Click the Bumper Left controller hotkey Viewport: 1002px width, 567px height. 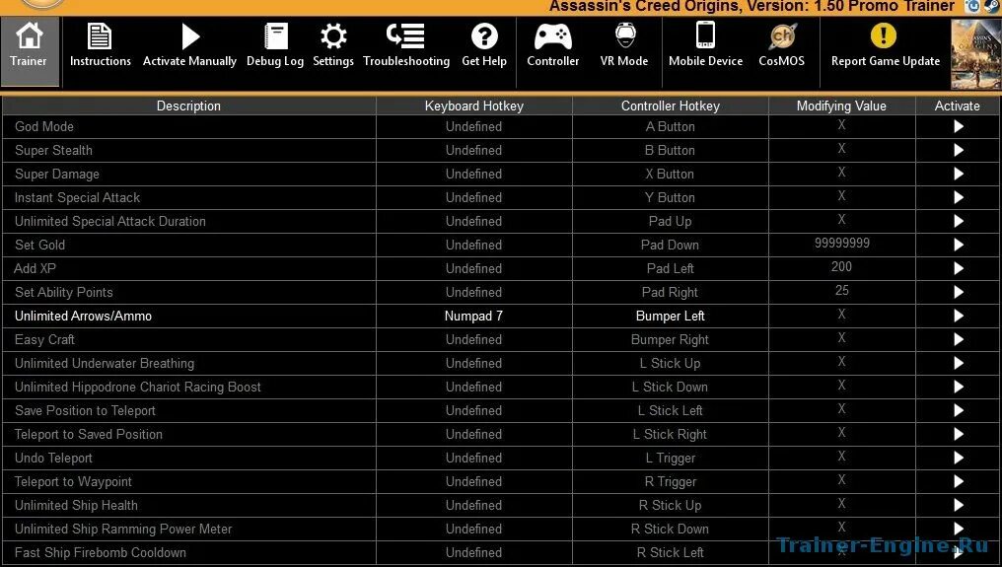[671, 316]
